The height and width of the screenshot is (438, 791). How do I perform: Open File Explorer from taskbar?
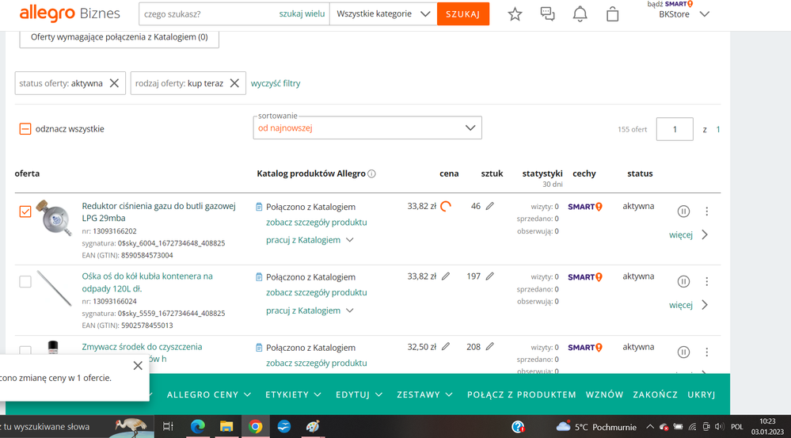coord(226,426)
